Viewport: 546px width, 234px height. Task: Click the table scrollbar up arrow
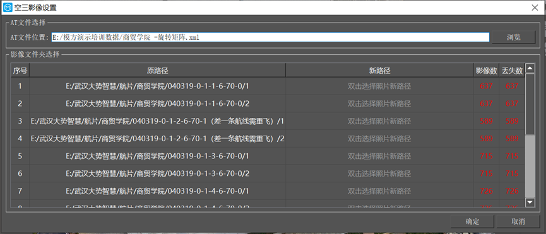(x=530, y=67)
